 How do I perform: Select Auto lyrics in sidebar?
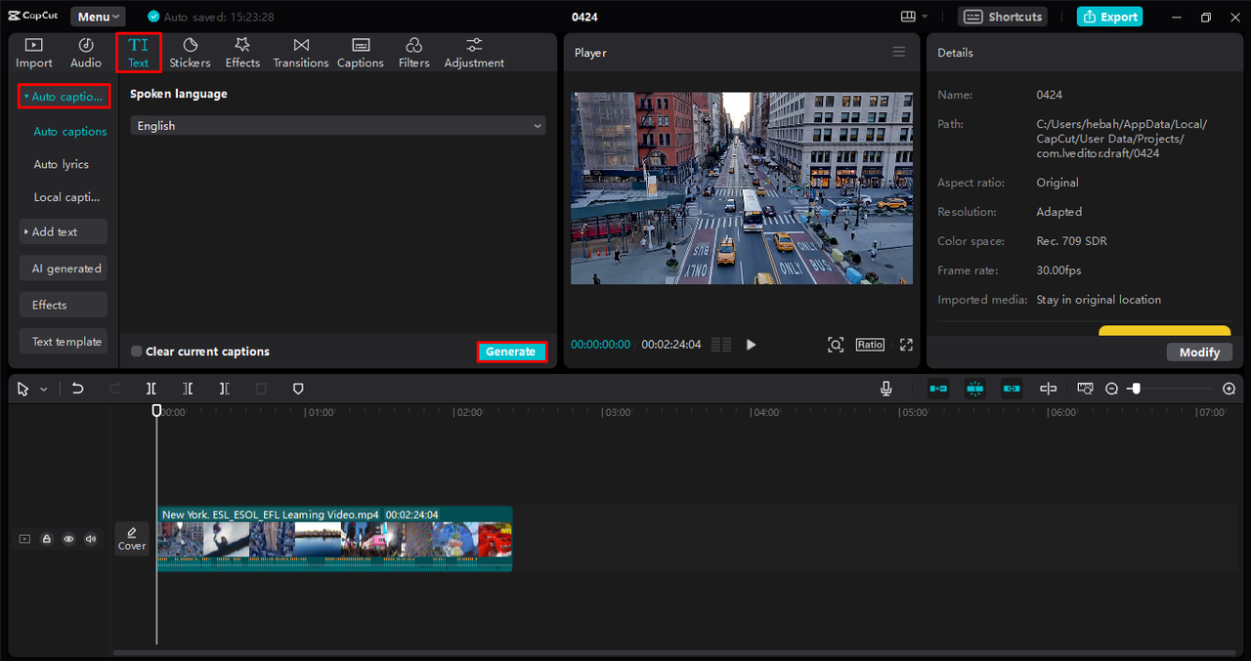point(62,165)
